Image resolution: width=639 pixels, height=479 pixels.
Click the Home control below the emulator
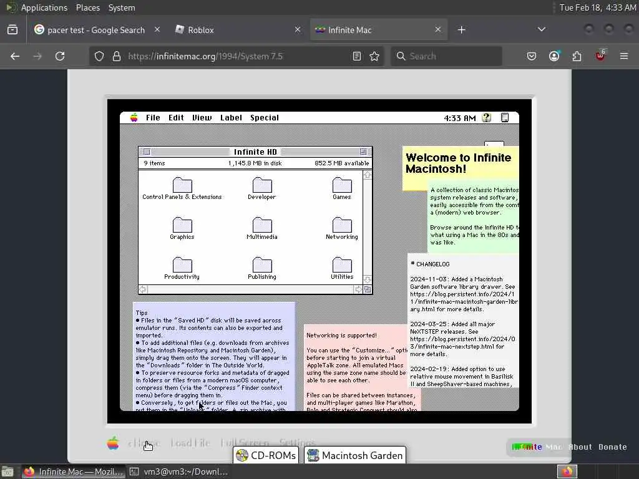(x=144, y=443)
